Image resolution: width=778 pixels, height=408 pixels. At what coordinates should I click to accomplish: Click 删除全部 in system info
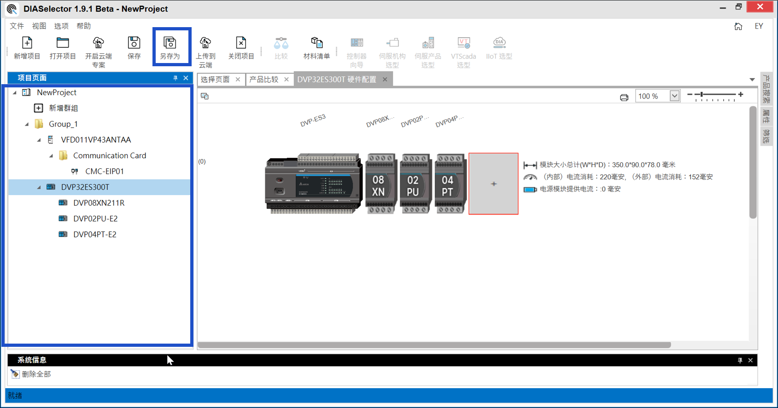tap(36, 374)
